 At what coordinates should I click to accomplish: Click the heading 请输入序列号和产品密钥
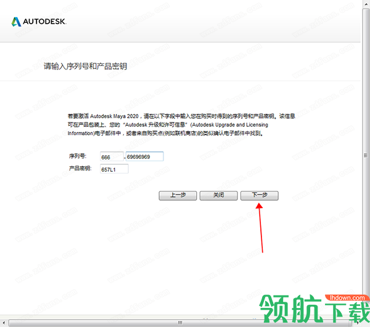85,67
